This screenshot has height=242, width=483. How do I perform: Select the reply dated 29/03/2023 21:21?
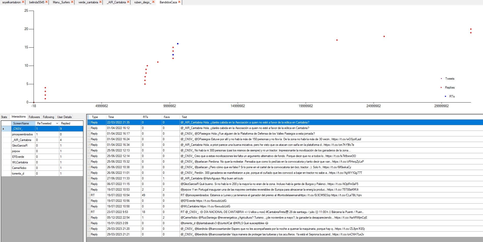285,234
